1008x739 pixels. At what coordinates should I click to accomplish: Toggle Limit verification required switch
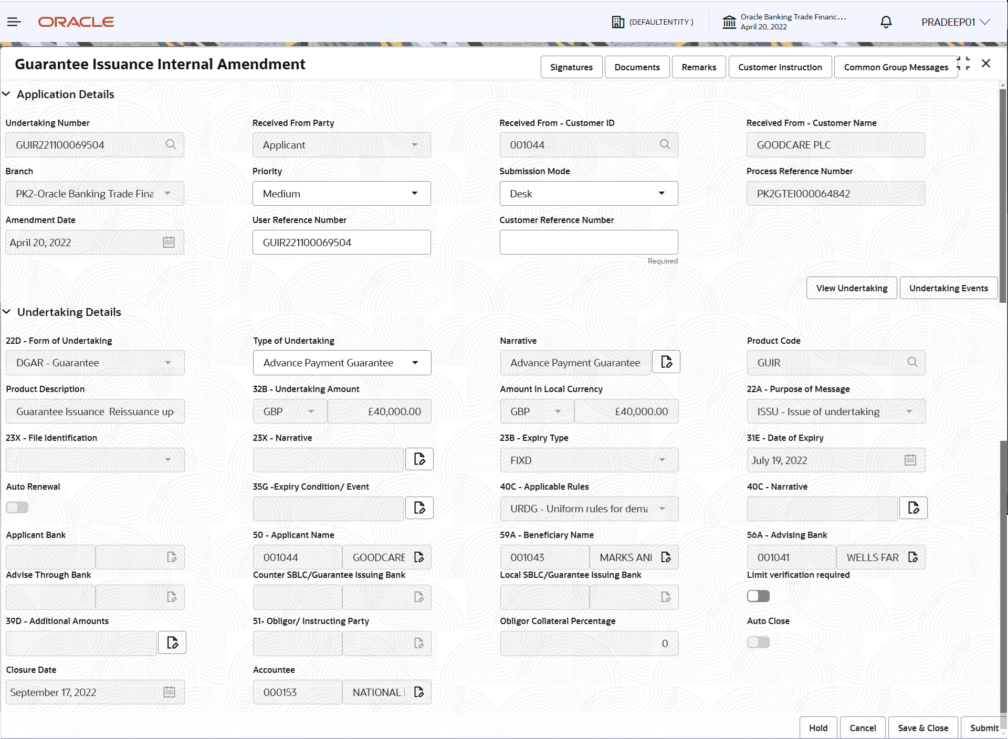point(758,596)
